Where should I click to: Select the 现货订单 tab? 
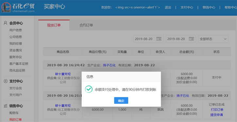point(54,25)
